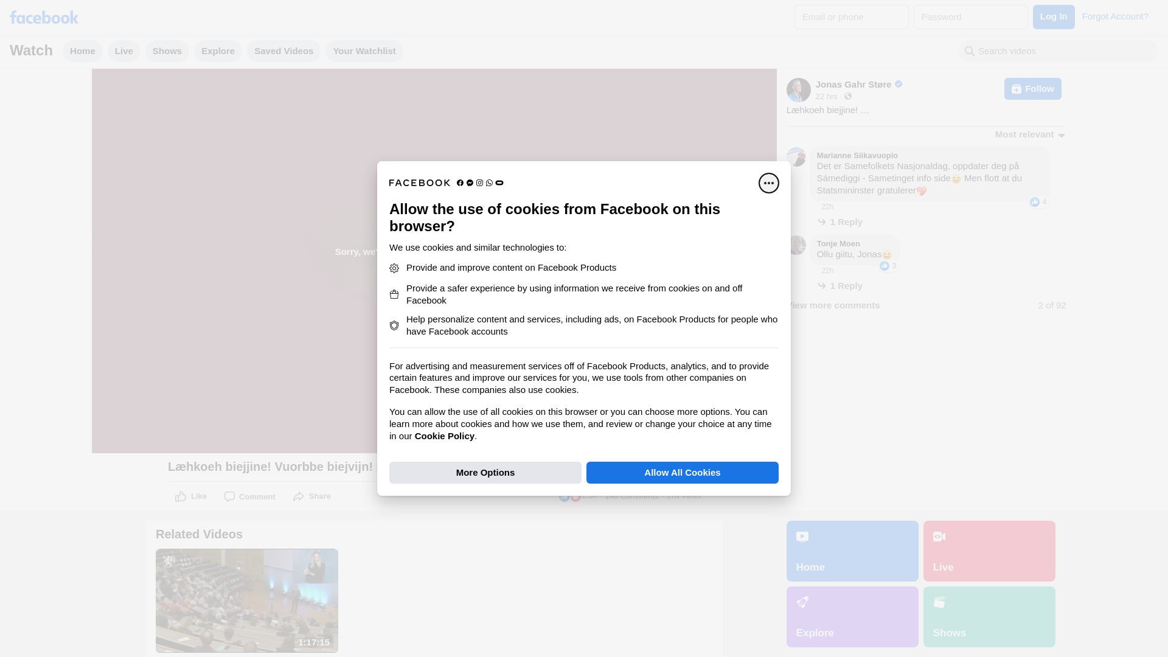
Task: Open the related video thumbnail 1:17:15
Action: pos(247,601)
